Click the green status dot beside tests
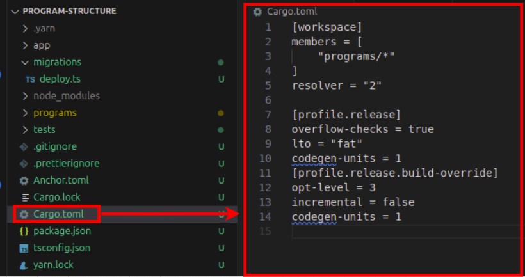 (221, 130)
